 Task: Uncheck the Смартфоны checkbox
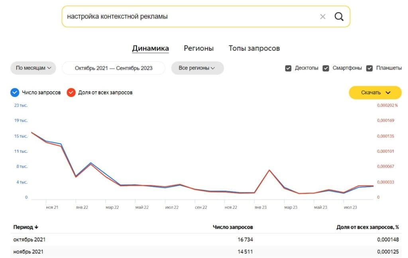tap(326, 68)
